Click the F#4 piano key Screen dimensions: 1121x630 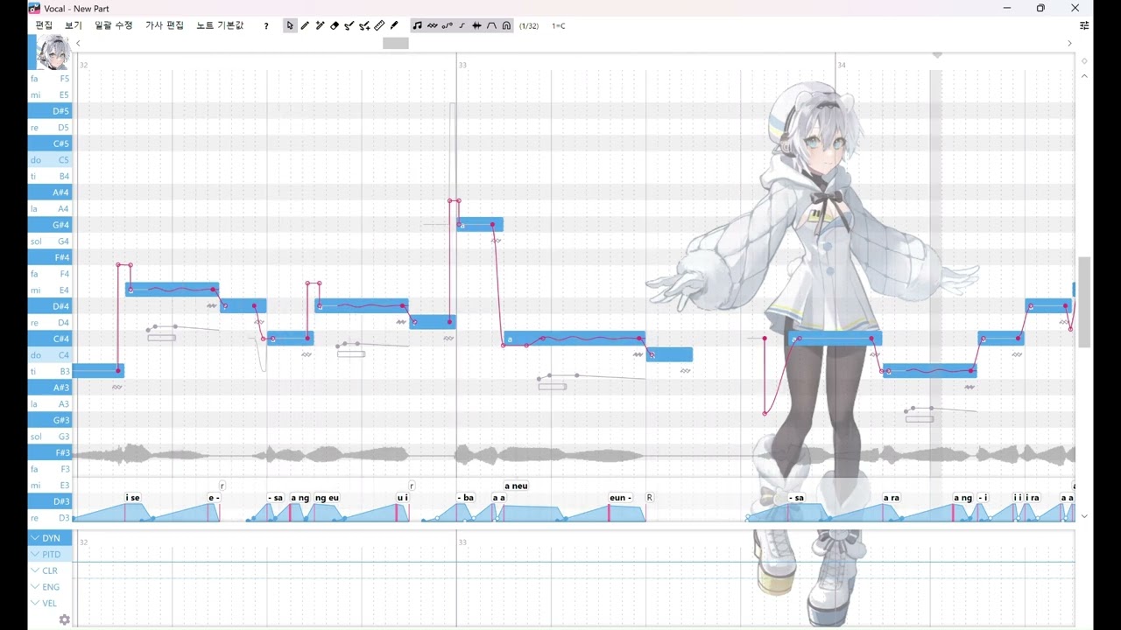[x=50, y=257]
